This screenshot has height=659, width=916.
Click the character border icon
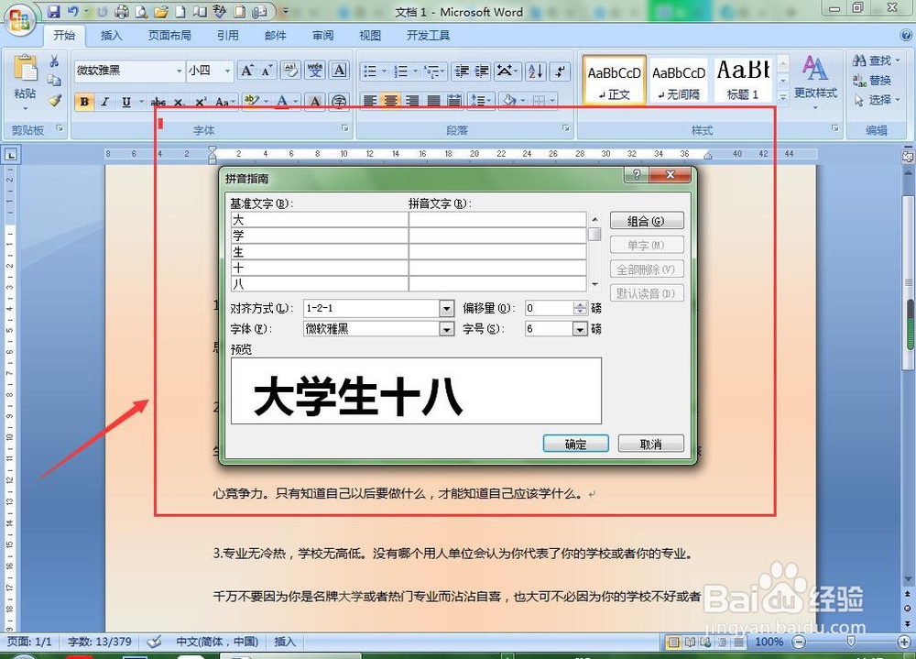pos(340,71)
